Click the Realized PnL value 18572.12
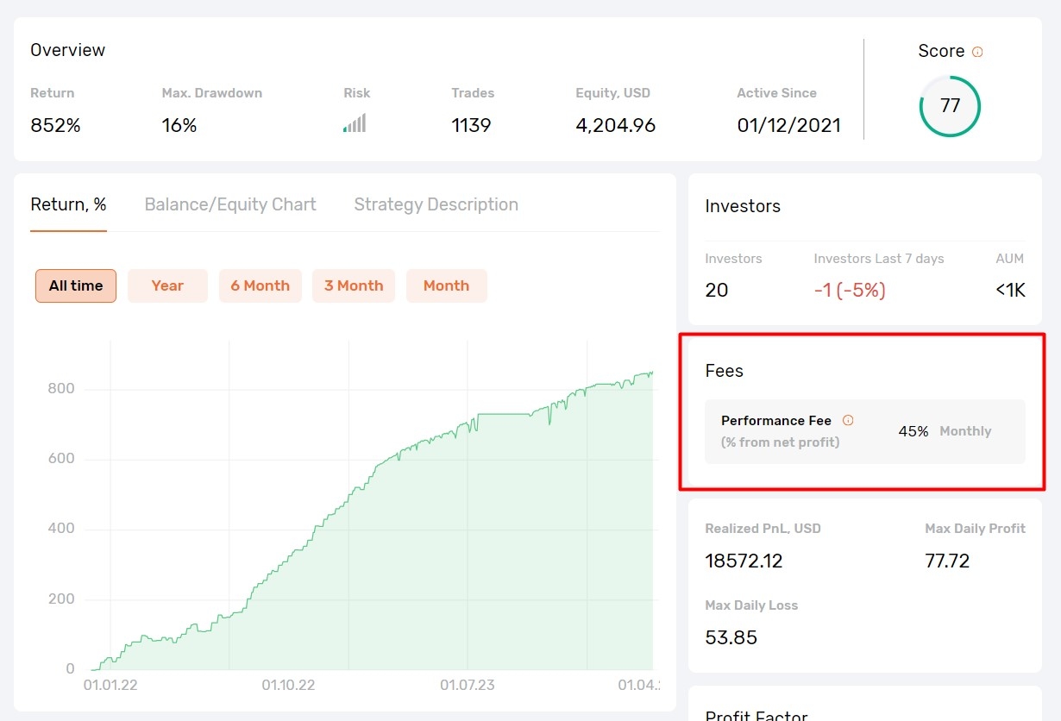 [744, 561]
